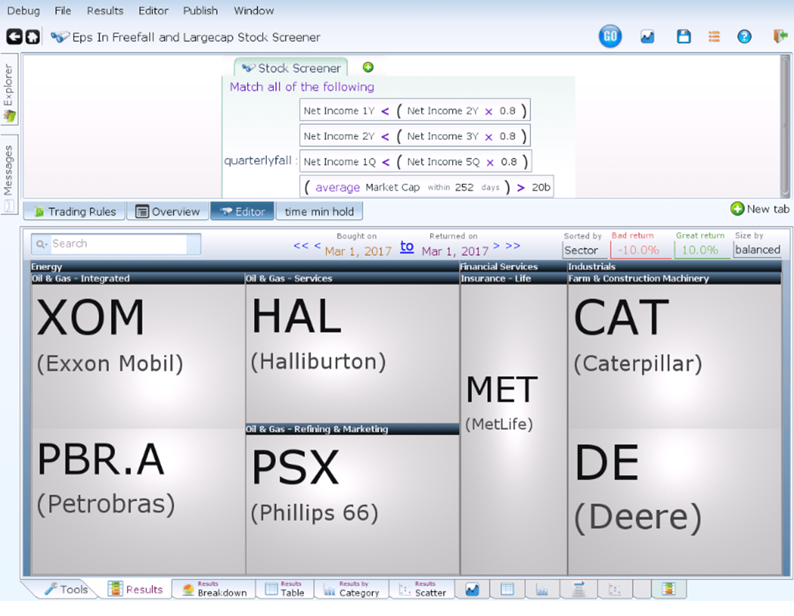Step back one period with < arrow
This screenshot has width=794, height=616.
click(x=317, y=246)
